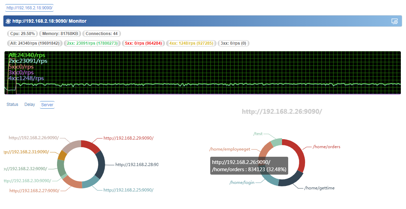This screenshot has width=406, height=209.
Task: Click the 192.168.2.26:9090 label in server chart
Action: [x=34, y=137]
